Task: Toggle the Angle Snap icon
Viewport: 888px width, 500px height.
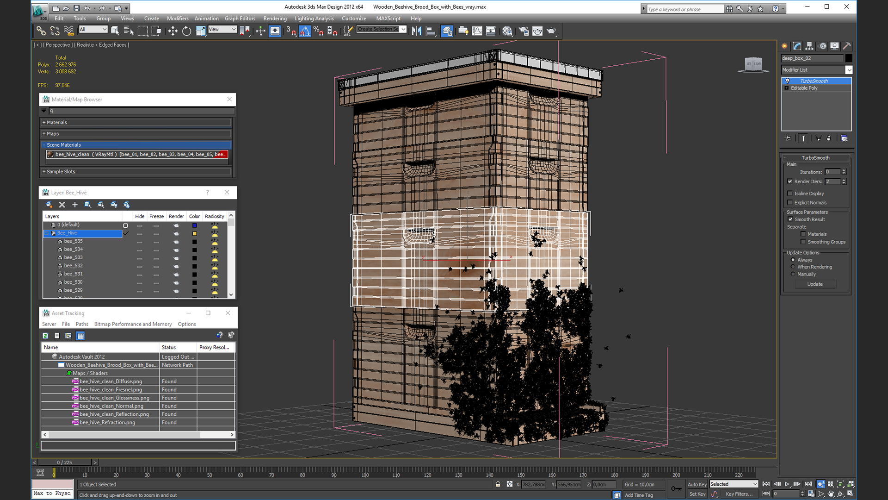Action: (x=305, y=31)
